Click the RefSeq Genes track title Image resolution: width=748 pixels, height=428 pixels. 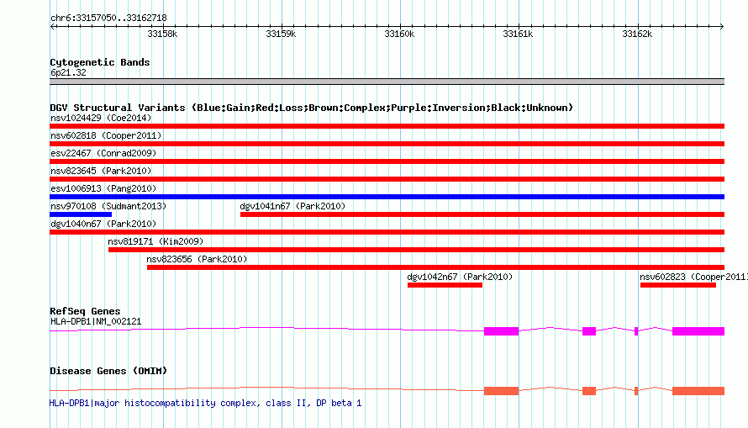click(85, 311)
